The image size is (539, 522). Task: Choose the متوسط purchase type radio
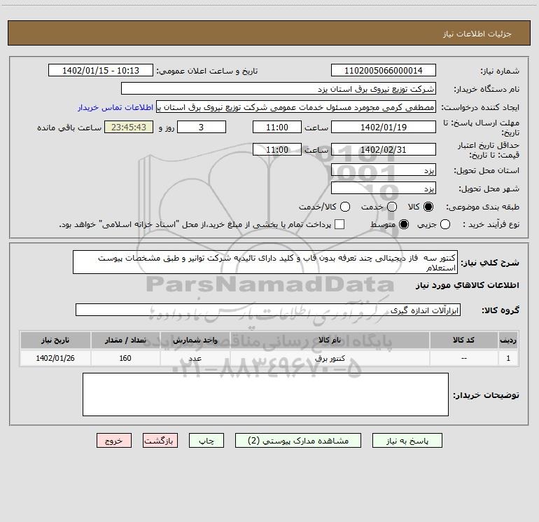(404, 224)
